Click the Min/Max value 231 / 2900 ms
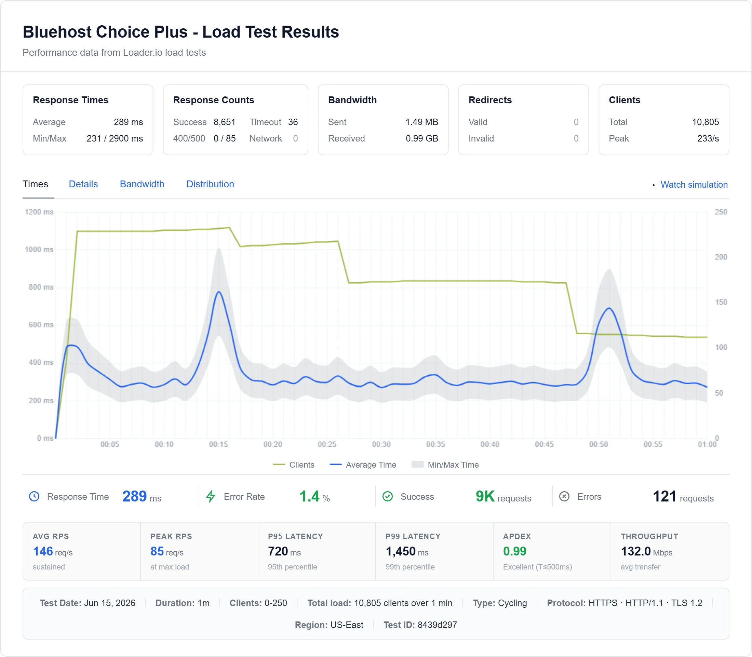The width and height of the screenshot is (752, 657). [x=115, y=138]
